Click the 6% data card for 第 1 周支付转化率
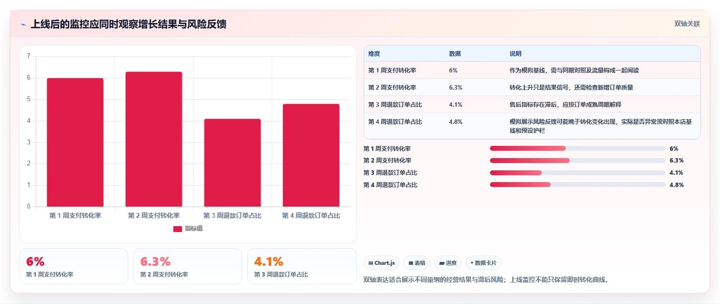Screen dimensions: 720x304 73,266
